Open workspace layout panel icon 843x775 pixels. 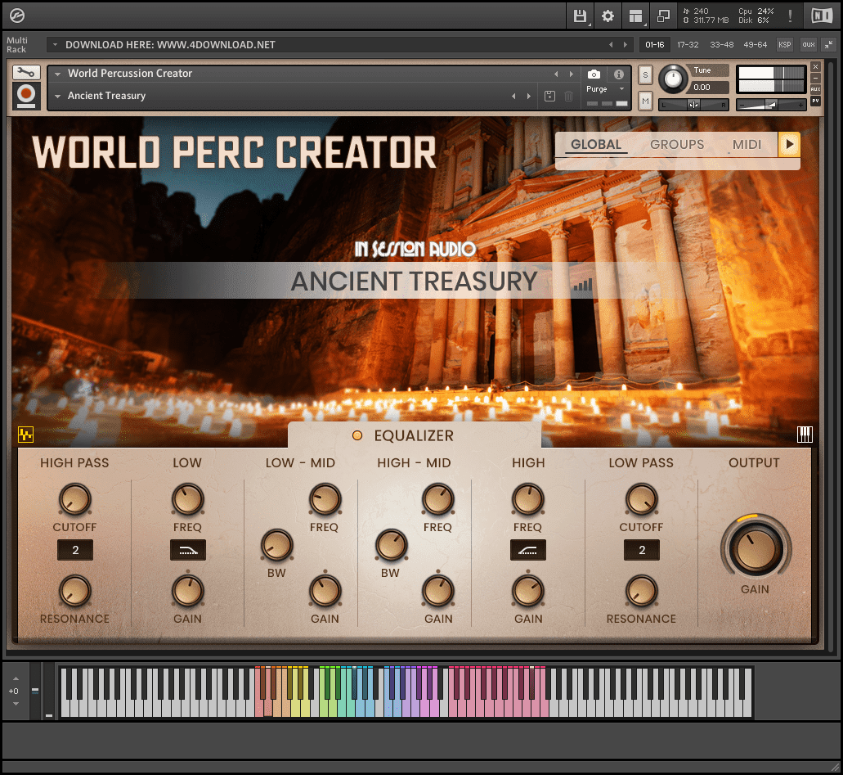click(635, 16)
